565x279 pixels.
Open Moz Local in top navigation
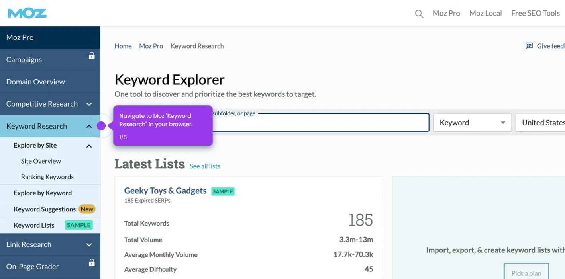[485, 13]
